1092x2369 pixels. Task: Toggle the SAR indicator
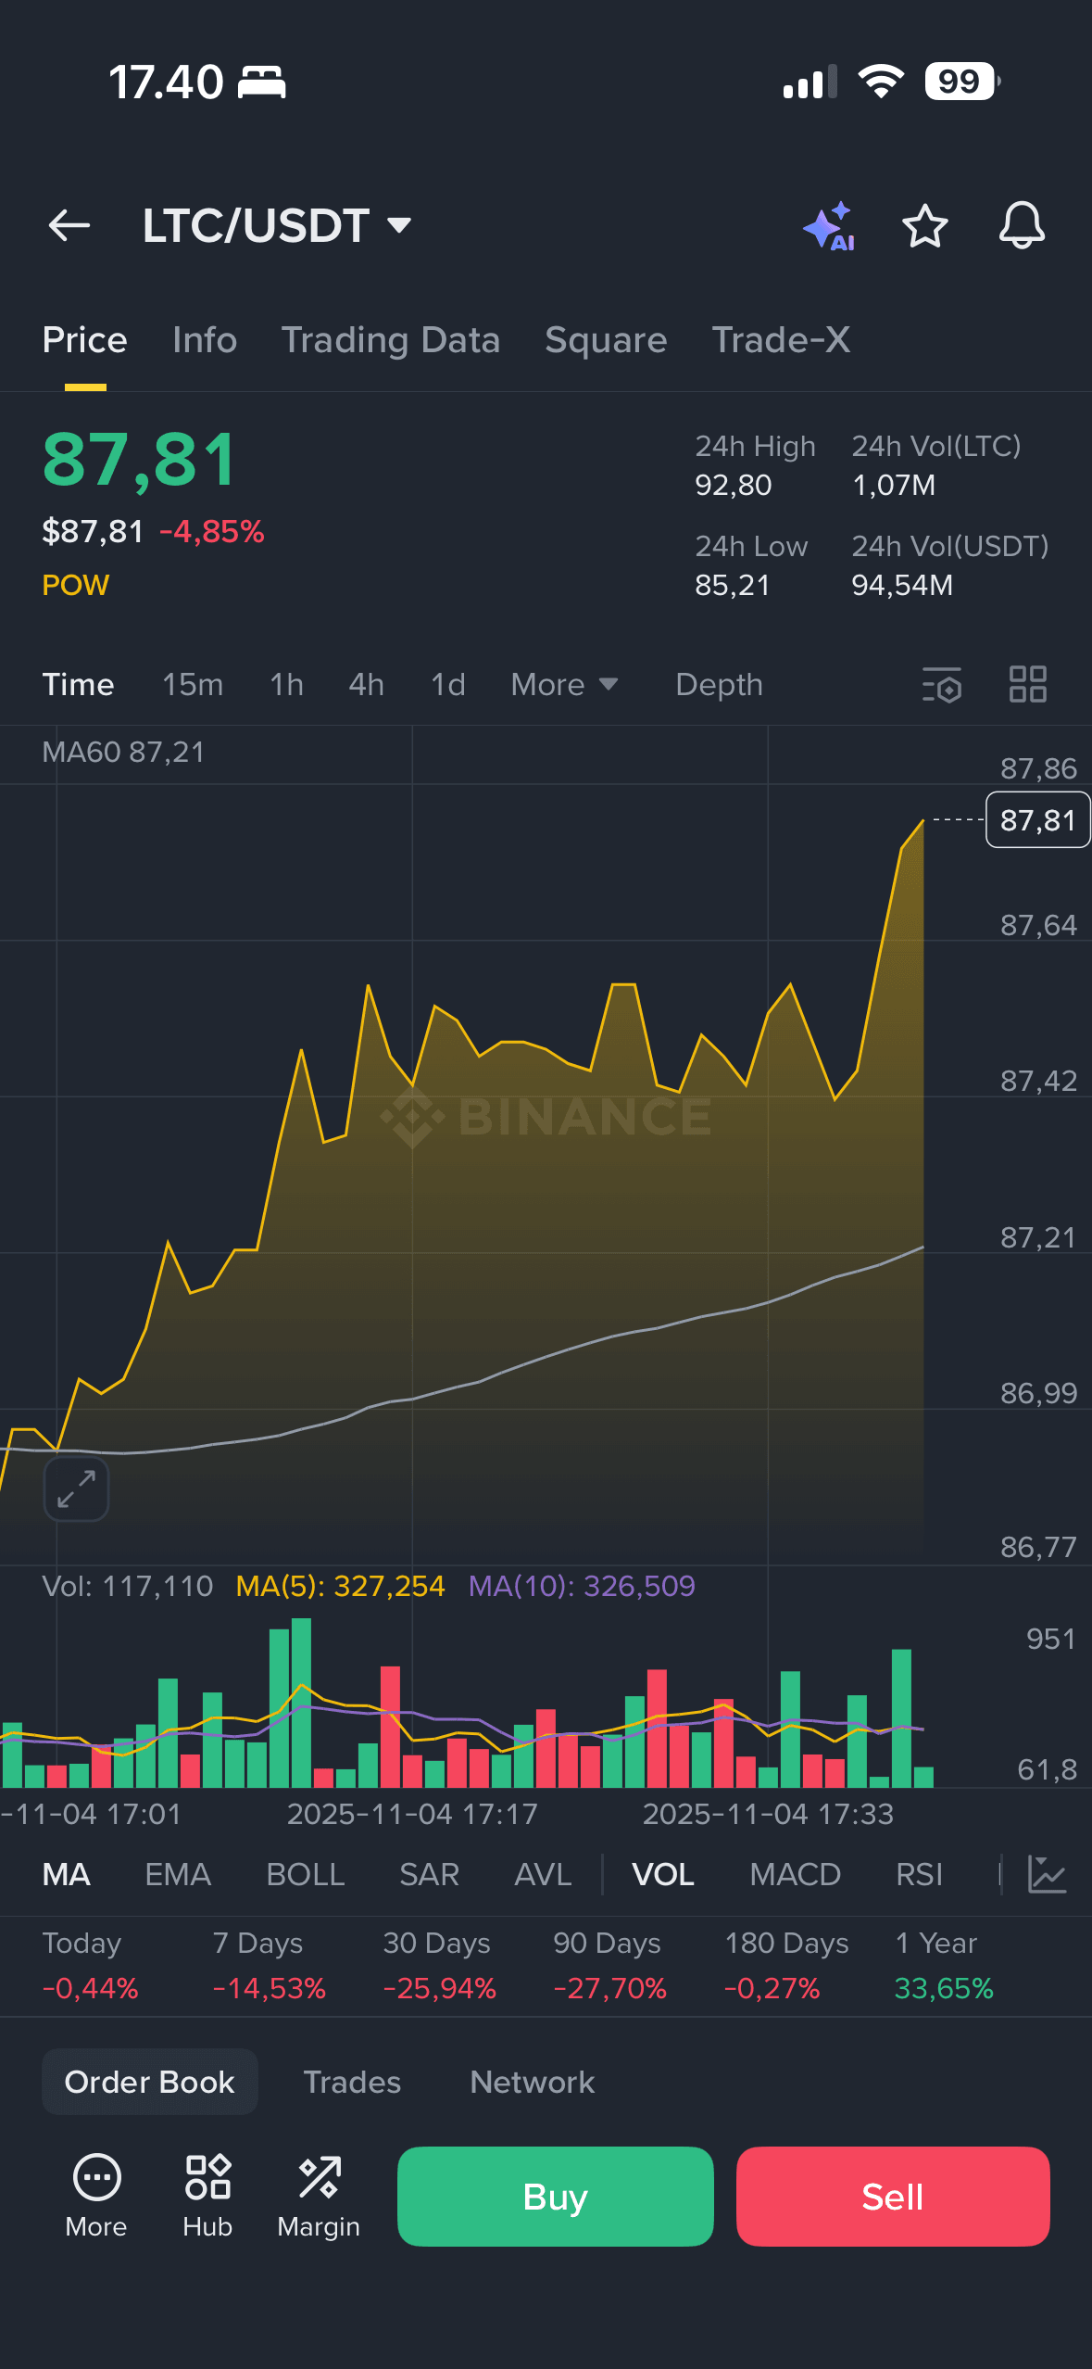(429, 1874)
